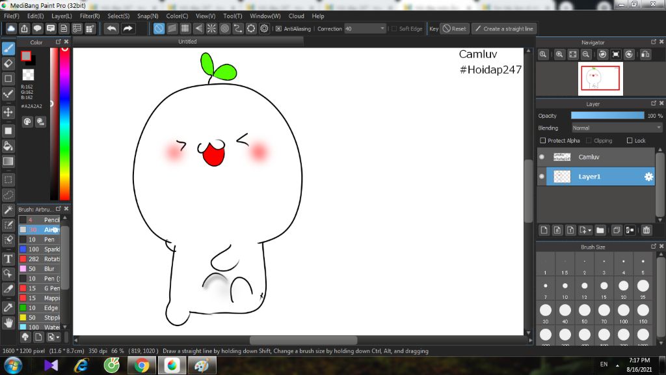Click Create a straight line button

pos(504,29)
